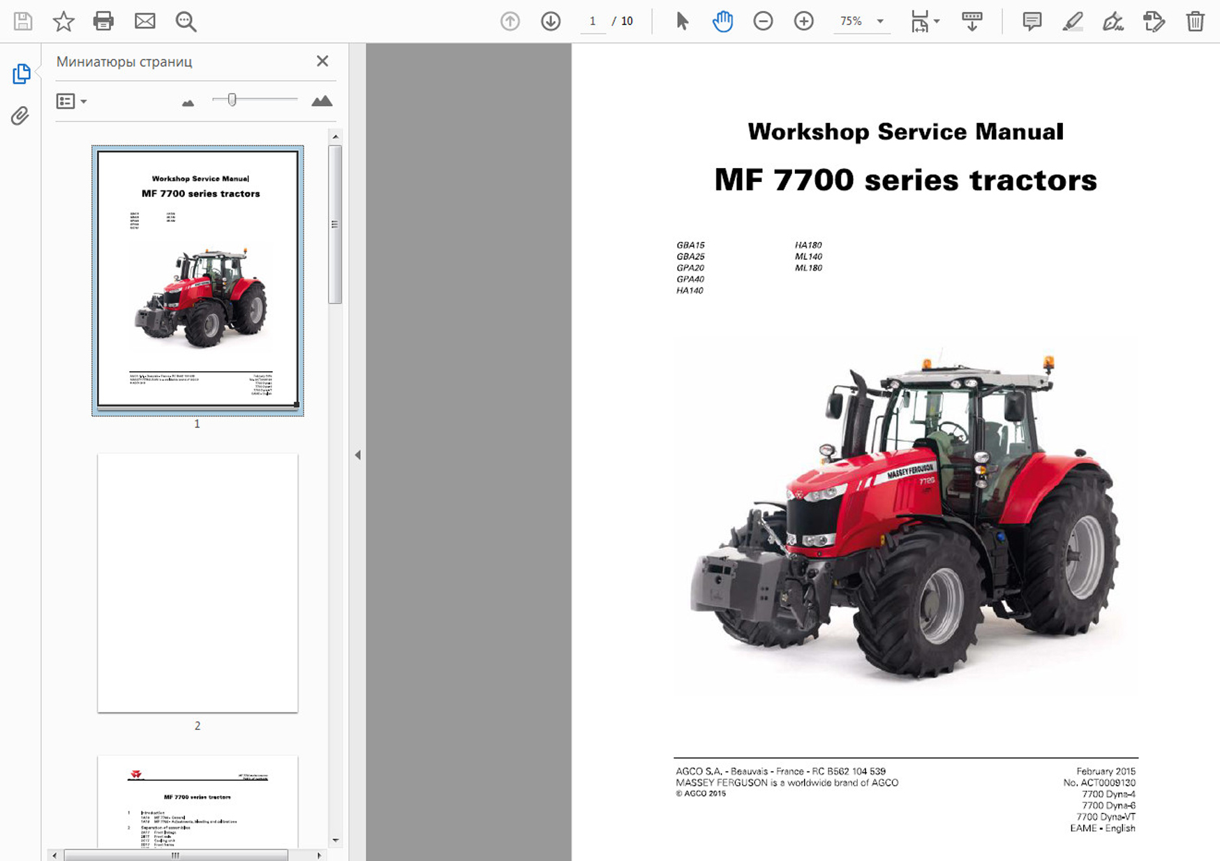
Task: Click the thumbnail size slider handle
Action: click(x=232, y=100)
